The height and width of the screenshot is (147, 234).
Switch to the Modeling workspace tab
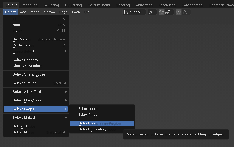tap(30, 5)
